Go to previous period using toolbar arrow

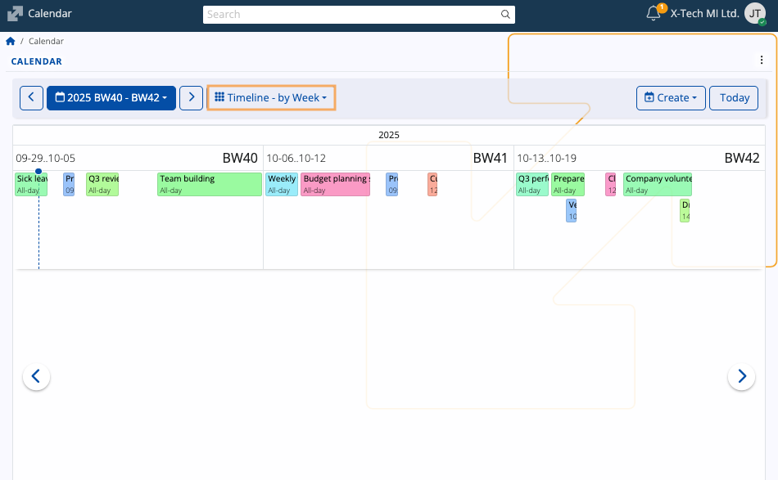click(x=31, y=97)
